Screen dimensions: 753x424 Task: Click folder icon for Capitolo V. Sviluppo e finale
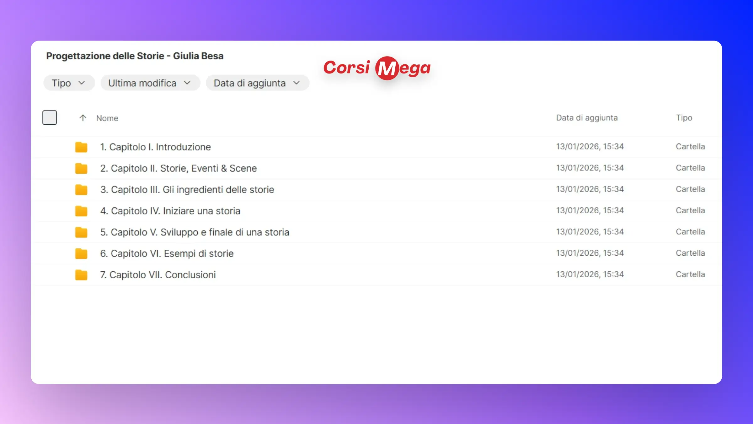[x=81, y=232]
